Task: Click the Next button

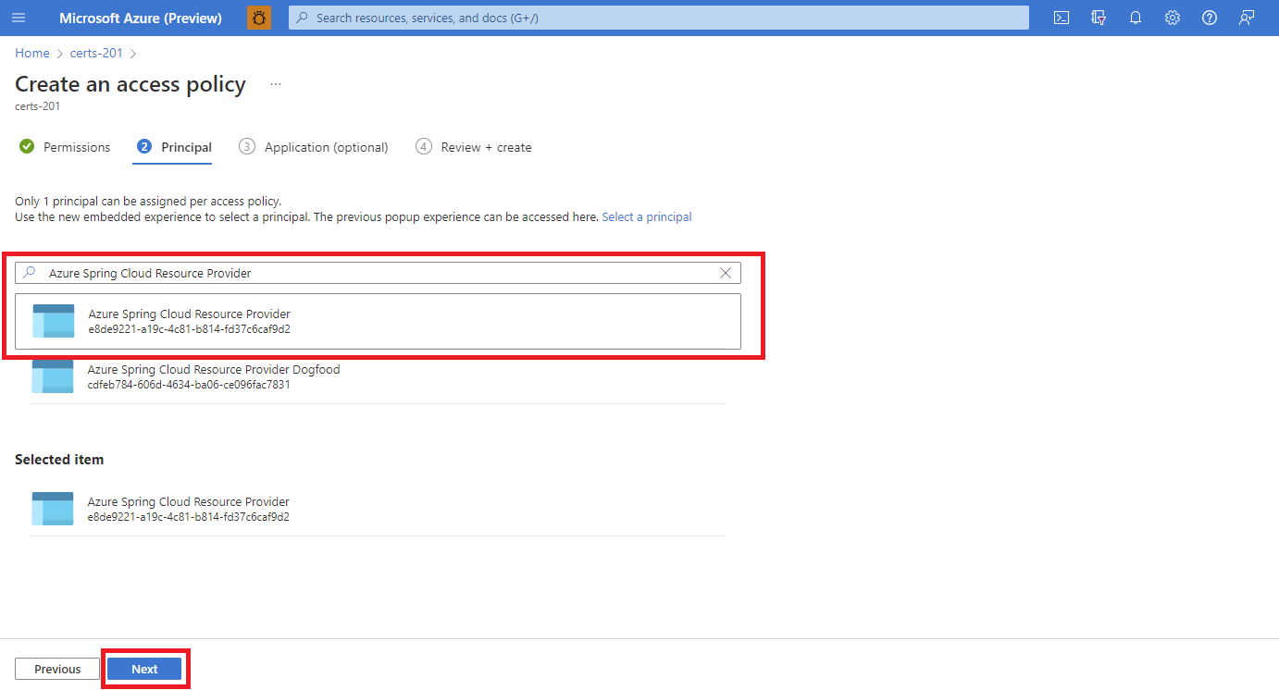Action: coord(144,669)
